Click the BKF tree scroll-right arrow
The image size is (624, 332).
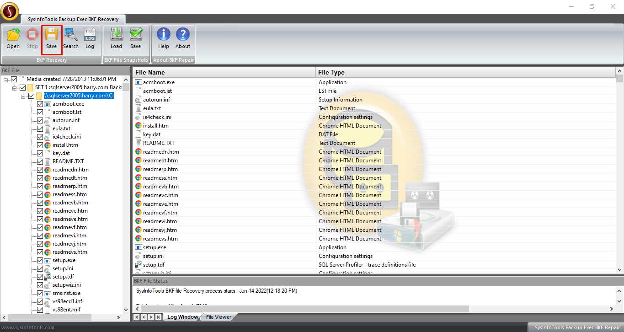point(118,317)
